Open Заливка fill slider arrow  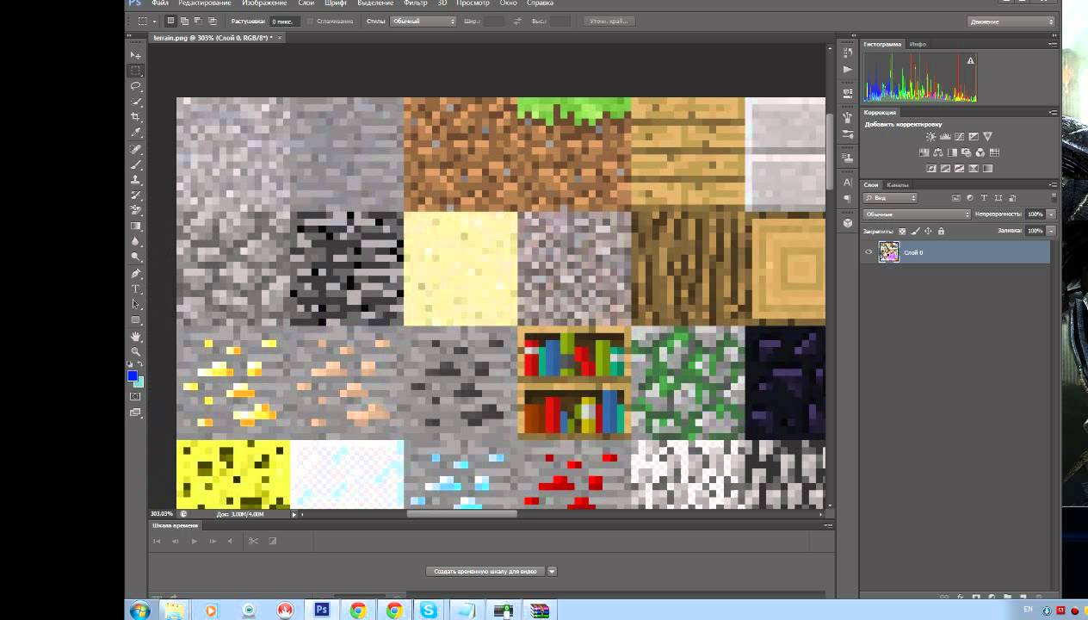point(1051,231)
